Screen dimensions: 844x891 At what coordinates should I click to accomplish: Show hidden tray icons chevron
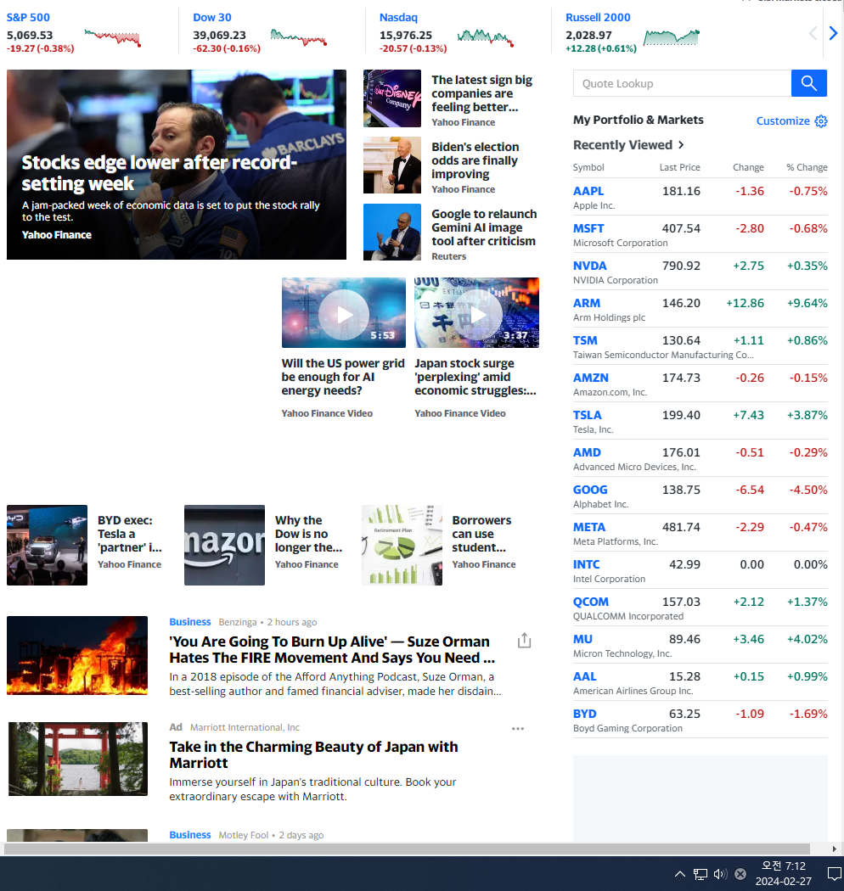pos(680,874)
